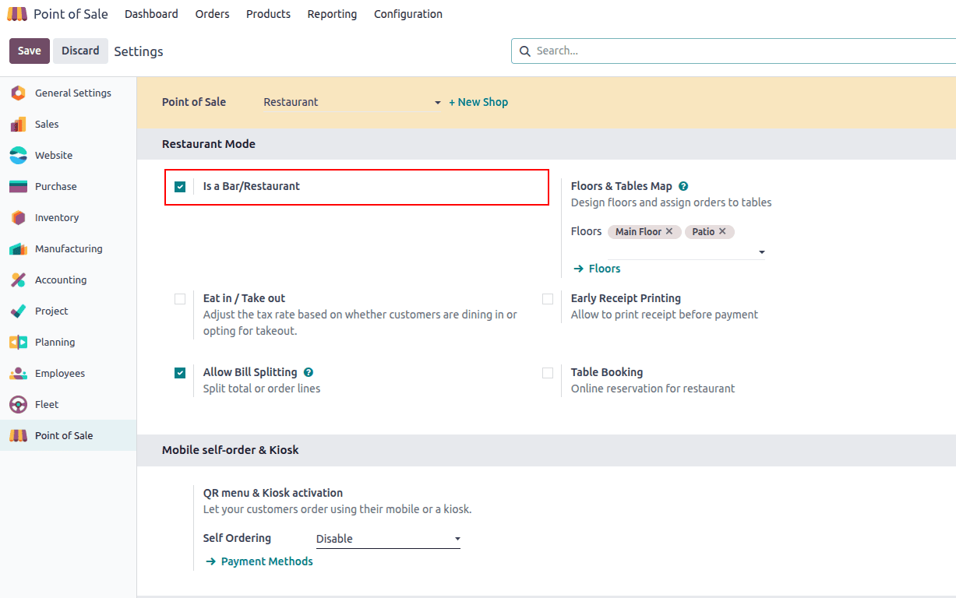Open the Accounting settings icon
Image resolution: width=956 pixels, height=598 pixels.
click(x=18, y=280)
